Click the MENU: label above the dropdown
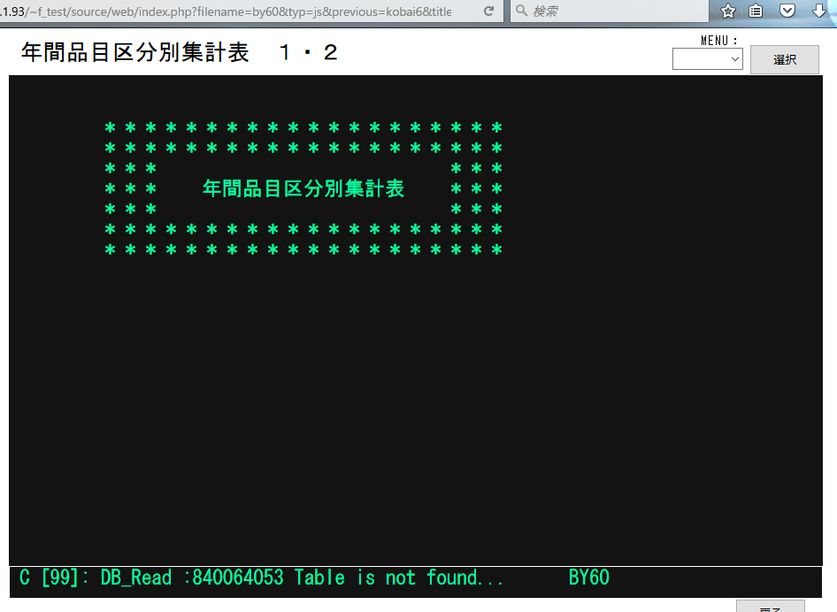Viewport: 837px width, 612px height. pos(718,41)
